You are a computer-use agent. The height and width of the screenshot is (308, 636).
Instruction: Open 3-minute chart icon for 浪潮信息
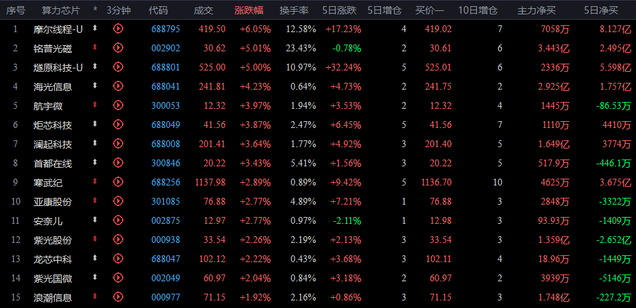coord(118,297)
